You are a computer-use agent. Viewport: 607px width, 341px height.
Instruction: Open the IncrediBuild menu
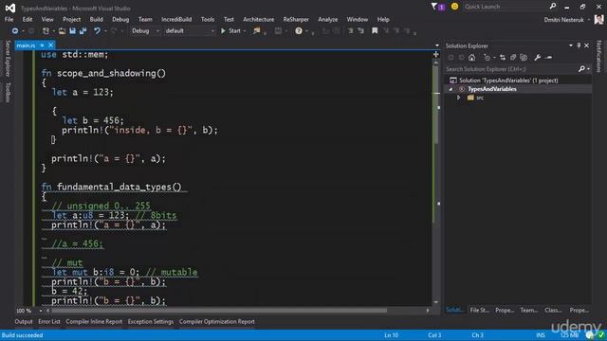[176, 19]
